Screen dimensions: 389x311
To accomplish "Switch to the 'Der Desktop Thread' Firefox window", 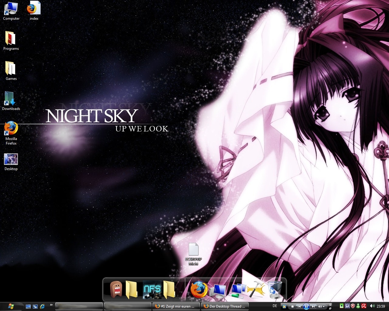I will pyautogui.click(x=225, y=306).
